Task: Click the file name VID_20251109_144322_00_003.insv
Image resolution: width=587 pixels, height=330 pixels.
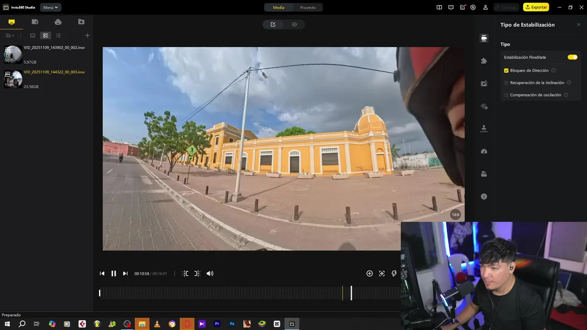Action: point(54,72)
